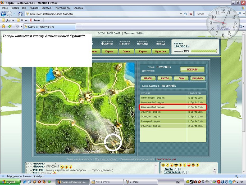This screenshot has width=246, height=185.
Task: Click the white crosshair marker on map
Action: point(113,142)
